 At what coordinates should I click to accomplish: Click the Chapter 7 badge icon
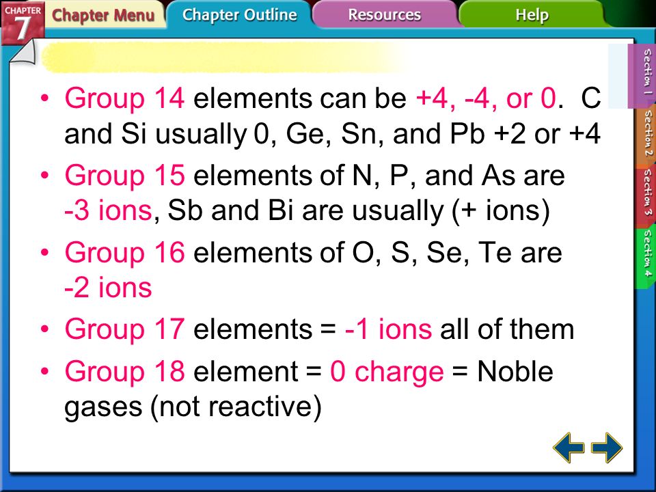(x=22, y=22)
